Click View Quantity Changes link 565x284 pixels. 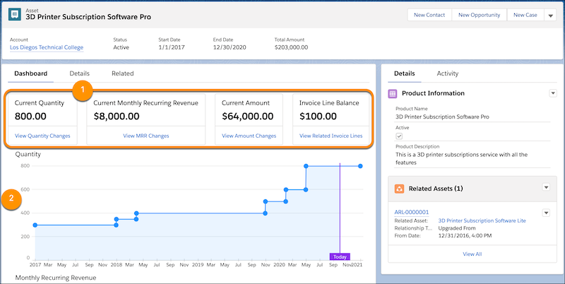42,136
